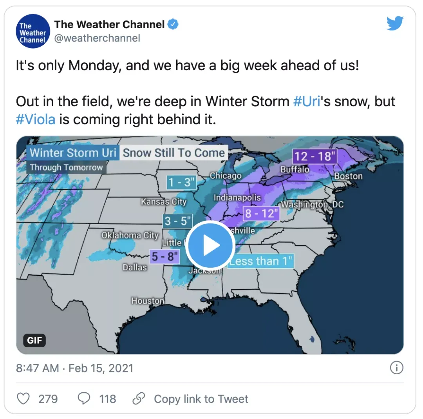Open the tweet info icon
This screenshot has height=419, width=423.
tap(396, 368)
